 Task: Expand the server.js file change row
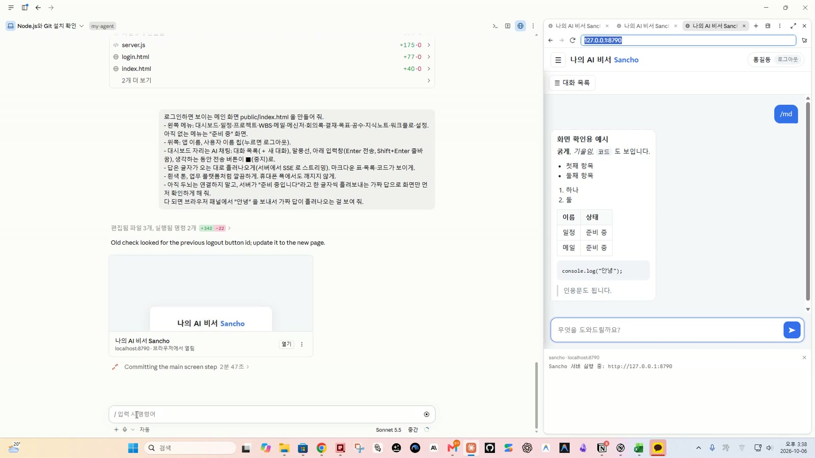272,45
